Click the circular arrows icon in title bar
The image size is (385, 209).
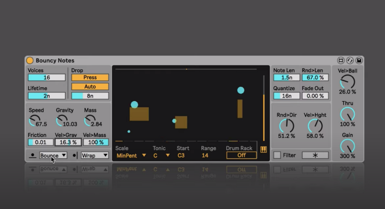[350, 60]
